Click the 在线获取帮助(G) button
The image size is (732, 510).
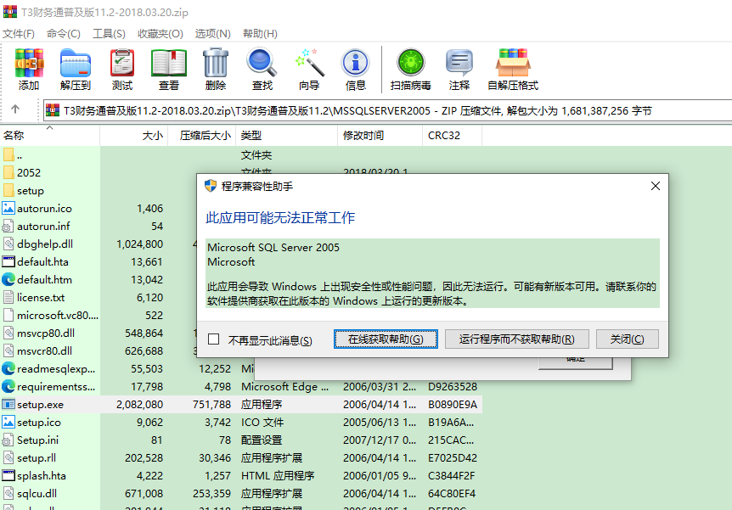pos(386,339)
